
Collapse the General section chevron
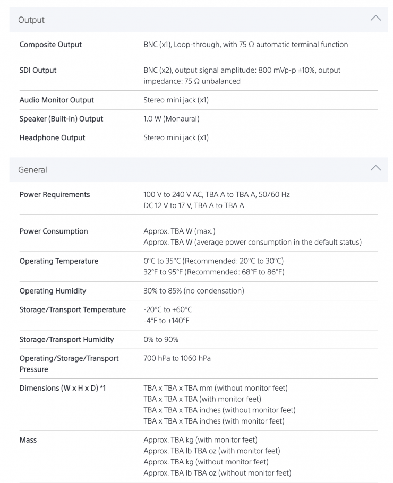pyautogui.click(x=375, y=168)
